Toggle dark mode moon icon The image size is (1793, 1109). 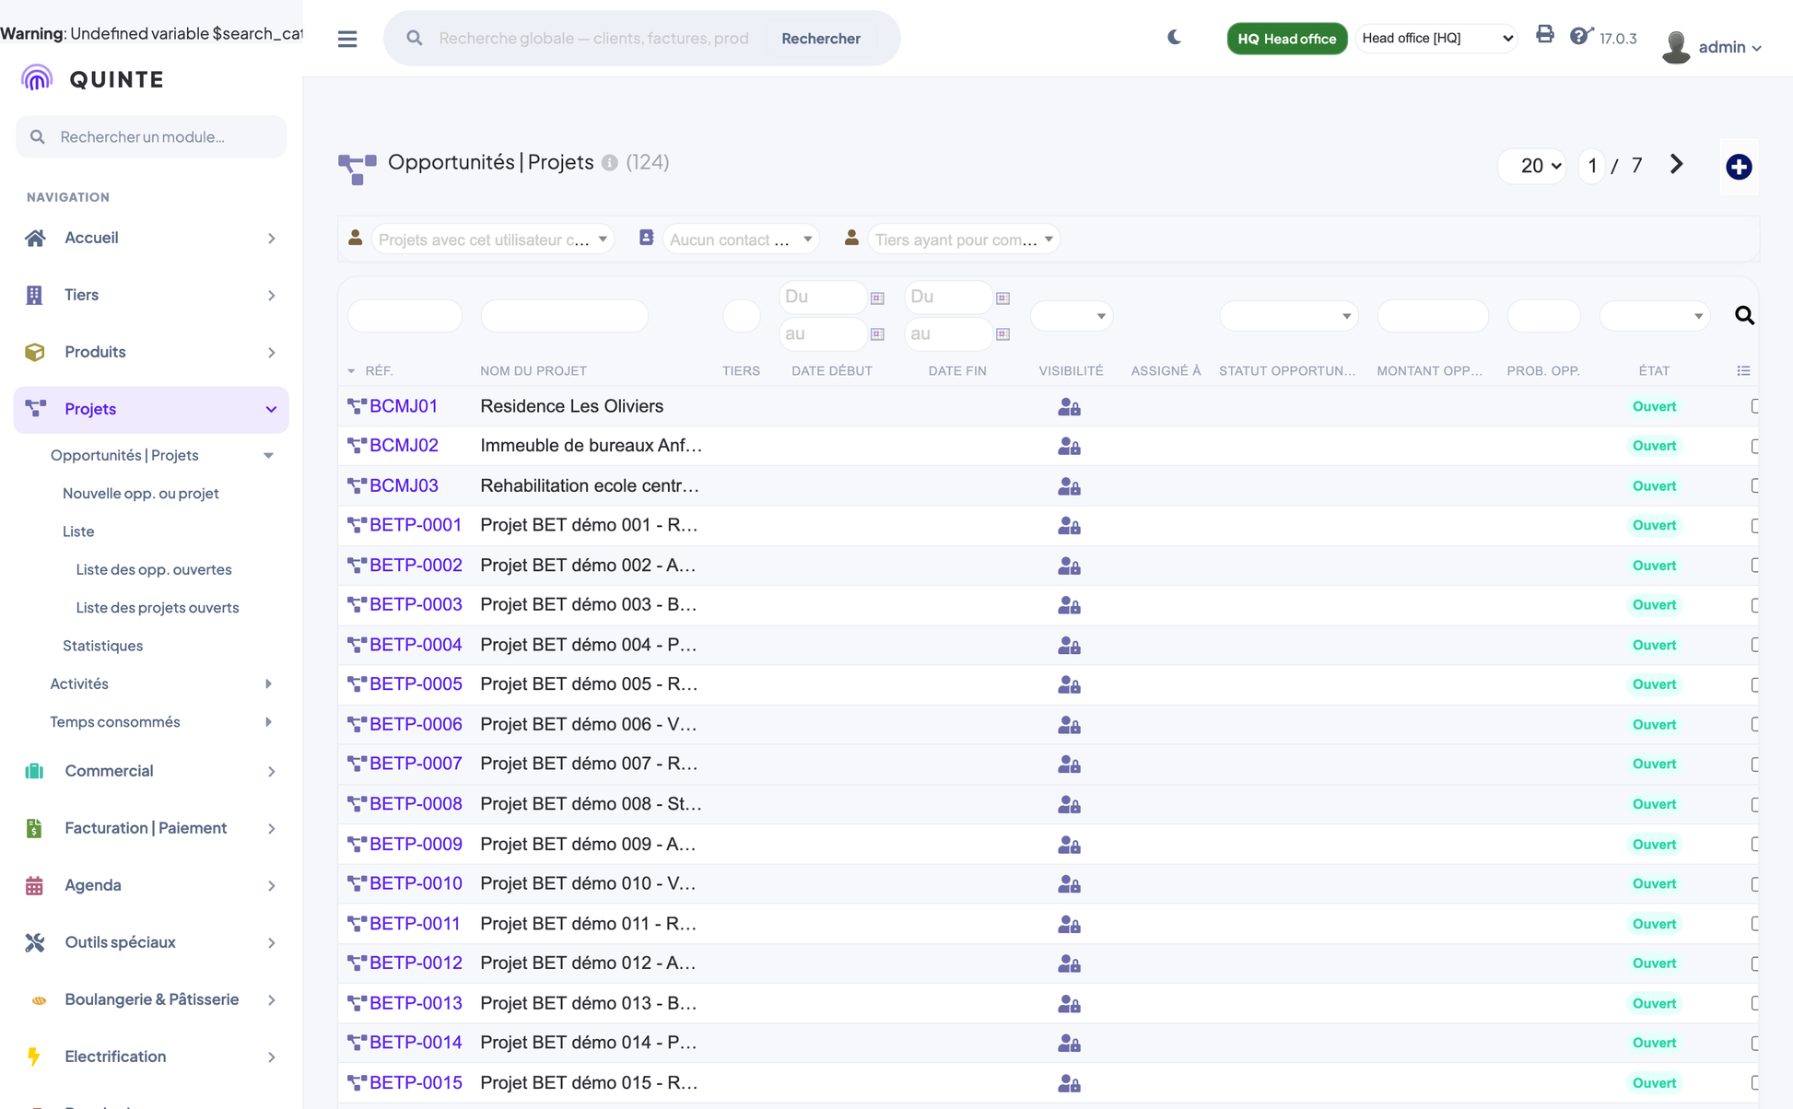pyautogui.click(x=1174, y=38)
